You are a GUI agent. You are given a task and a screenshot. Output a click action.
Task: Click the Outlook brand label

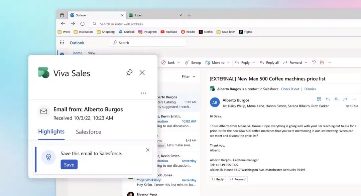[x=77, y=43]
